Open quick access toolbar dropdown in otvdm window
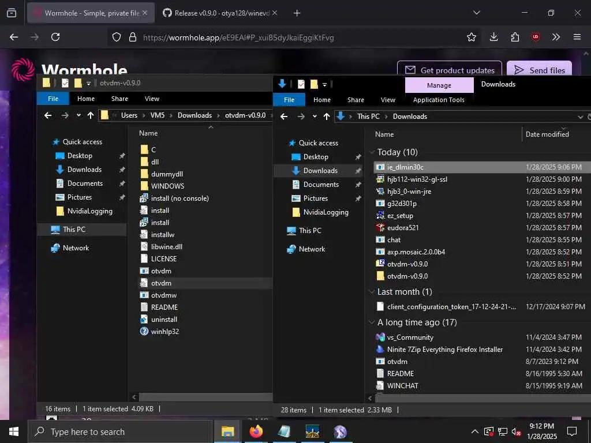The height and width of the screenshot is (443, 591). pos(88,83)
